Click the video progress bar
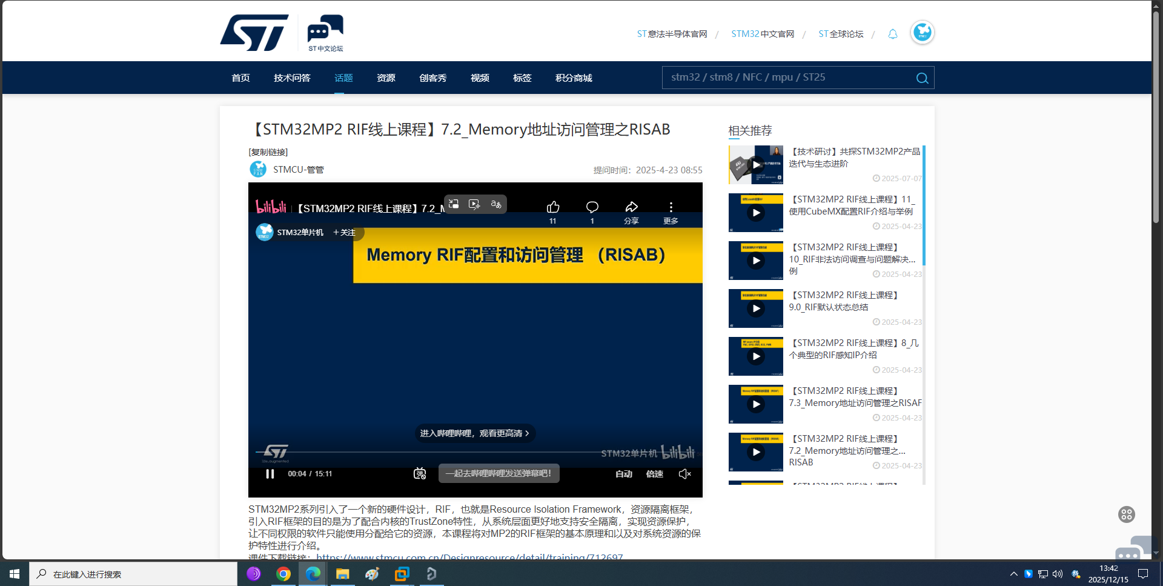Screen dimensions: 1163x586 tap(475, 453)
